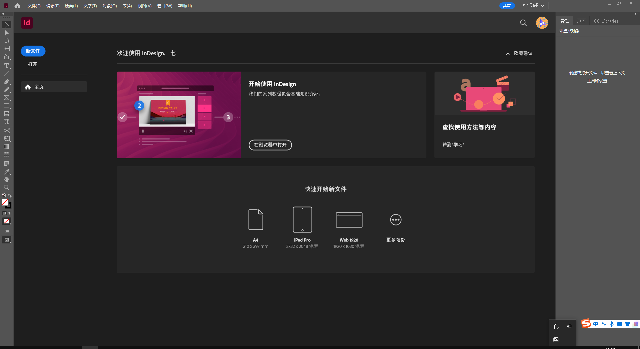Open the 帮助(H) menu
This screenshot has height=349, width=640.
click(185, 6)
